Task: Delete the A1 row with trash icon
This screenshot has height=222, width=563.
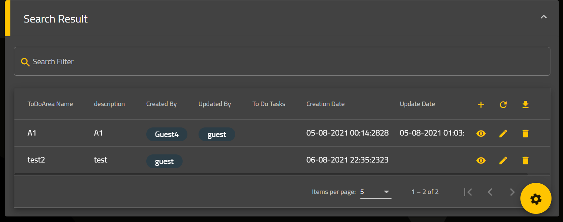Action: (525, 134)
